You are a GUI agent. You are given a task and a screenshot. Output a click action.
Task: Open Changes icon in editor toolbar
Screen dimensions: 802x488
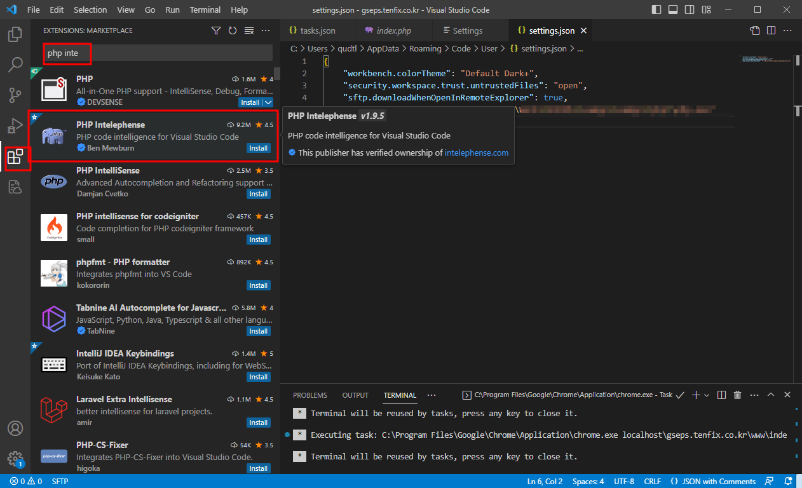point(754,30)
